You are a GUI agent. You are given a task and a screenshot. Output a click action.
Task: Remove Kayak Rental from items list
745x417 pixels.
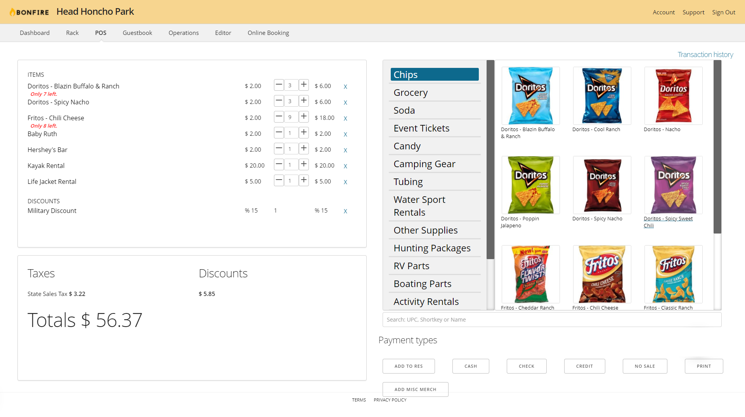pyautogui.click(x=345, y=166)
